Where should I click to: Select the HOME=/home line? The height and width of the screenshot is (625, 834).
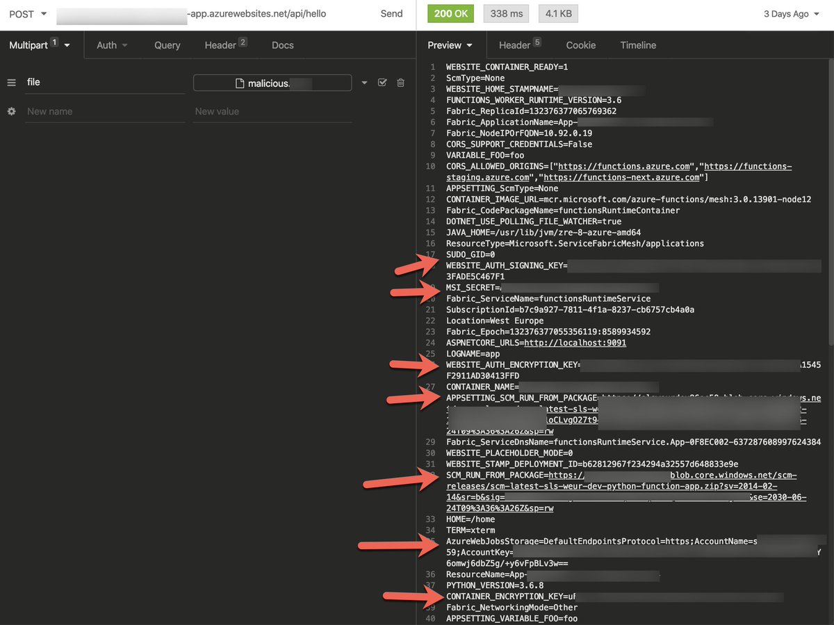471,519
